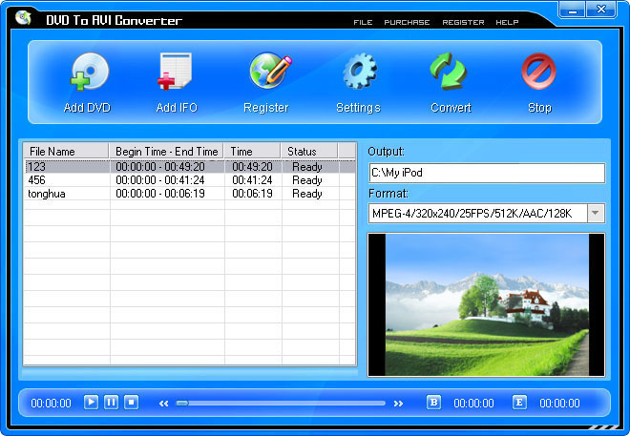Pause the preview playback
630x436 pixels.
[112, 403]
